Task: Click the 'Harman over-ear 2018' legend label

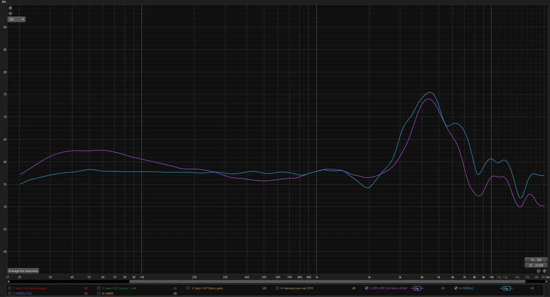Action: [297, 288]
